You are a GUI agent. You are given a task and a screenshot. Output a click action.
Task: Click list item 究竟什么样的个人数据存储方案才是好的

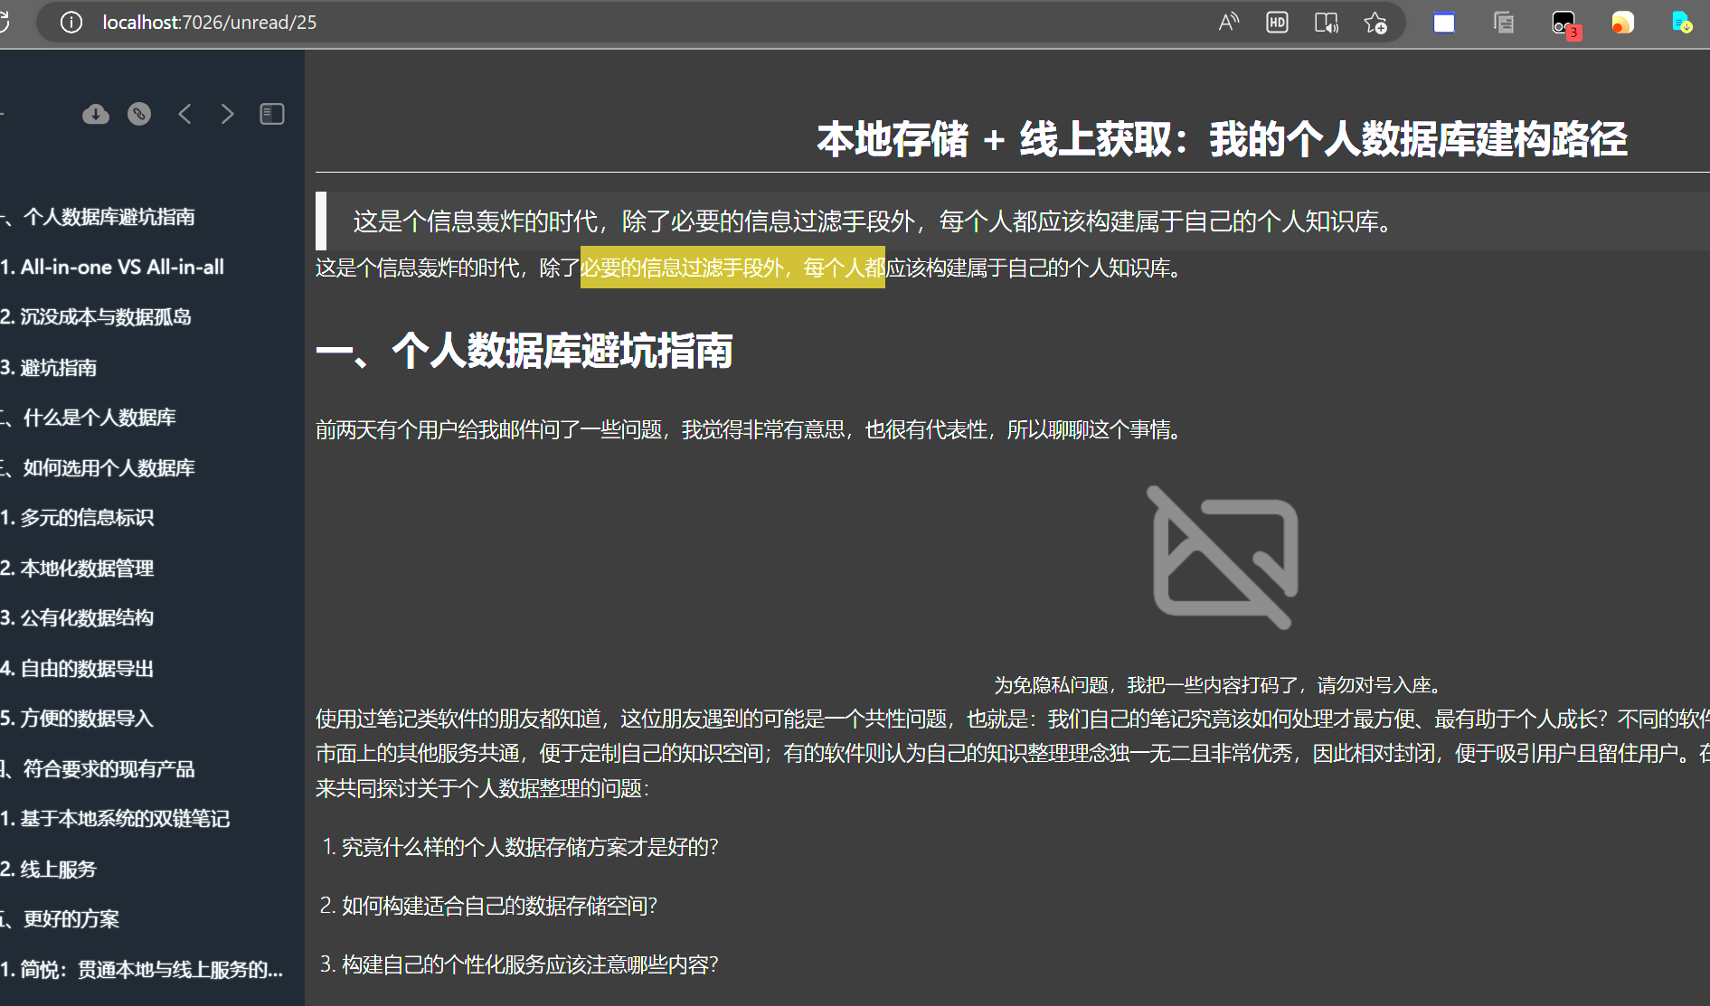(x=530, y=847)
